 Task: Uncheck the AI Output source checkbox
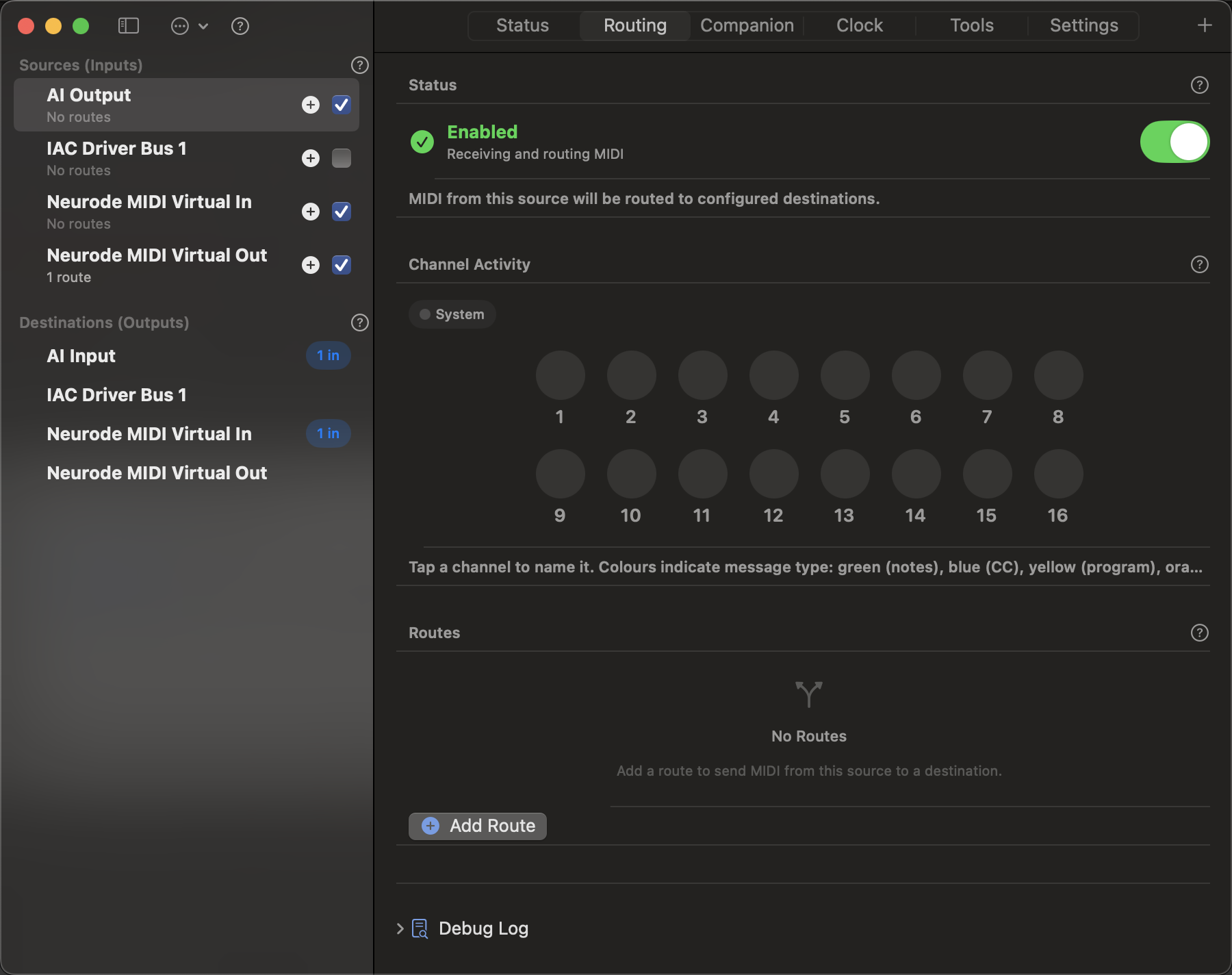[x=342, y=105]
